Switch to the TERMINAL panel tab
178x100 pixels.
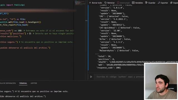pos(23,83)
